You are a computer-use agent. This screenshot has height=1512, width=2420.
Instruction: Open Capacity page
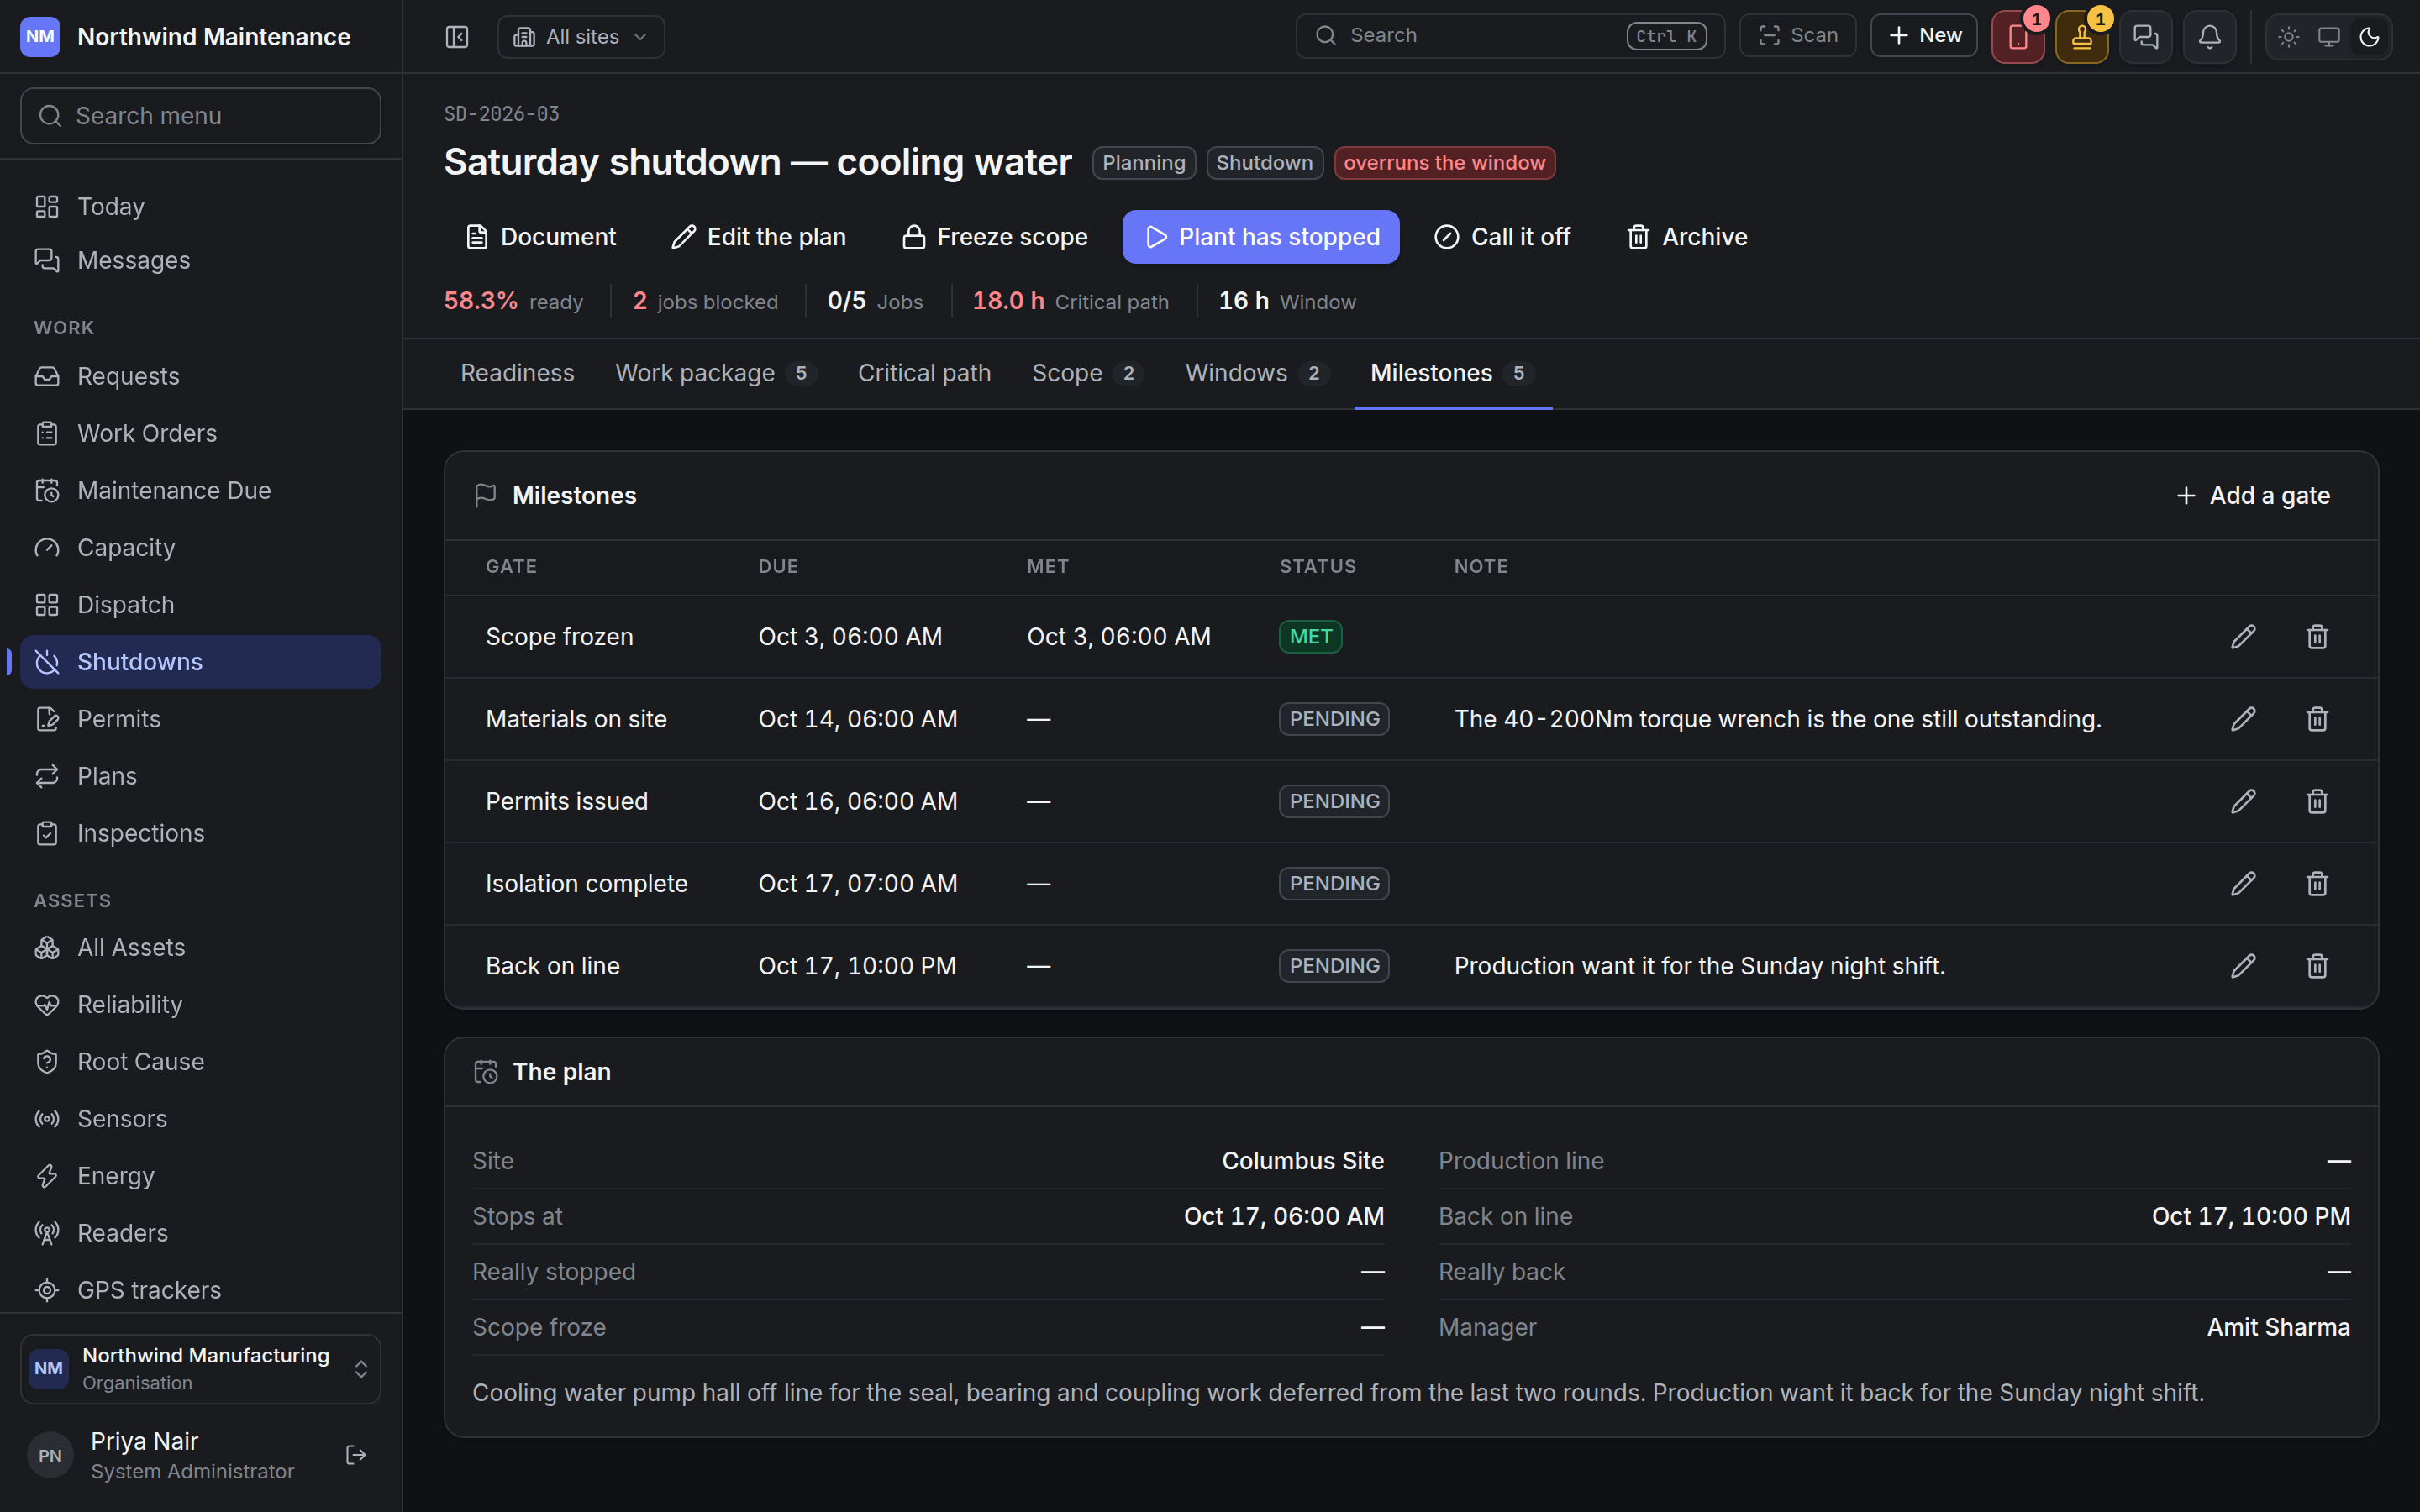(201, 547)
